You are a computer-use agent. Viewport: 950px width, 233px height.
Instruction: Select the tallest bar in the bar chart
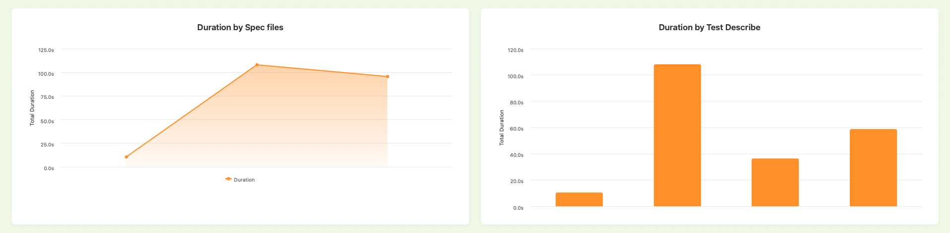click(677, 135)
